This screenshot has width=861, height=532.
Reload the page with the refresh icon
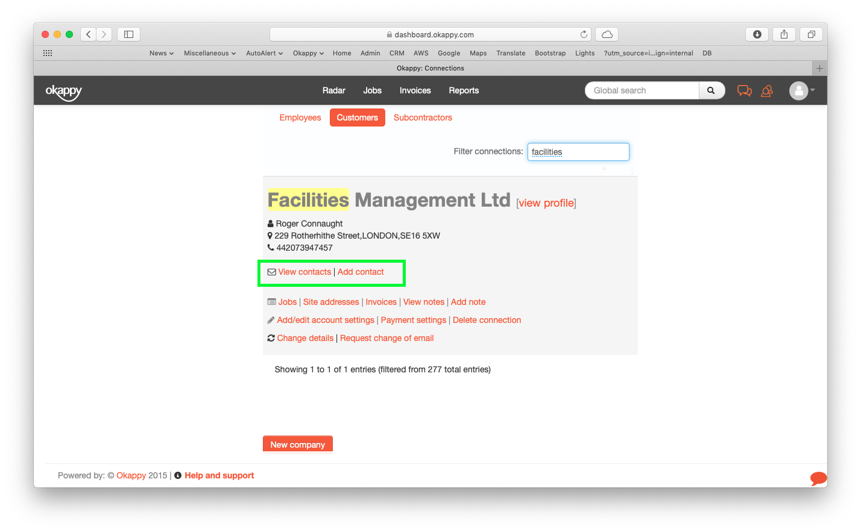(584, 34)
